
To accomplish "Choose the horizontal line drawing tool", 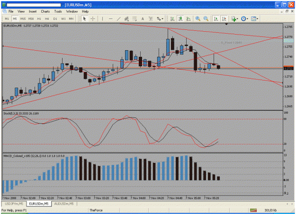I will pos(111,18).
